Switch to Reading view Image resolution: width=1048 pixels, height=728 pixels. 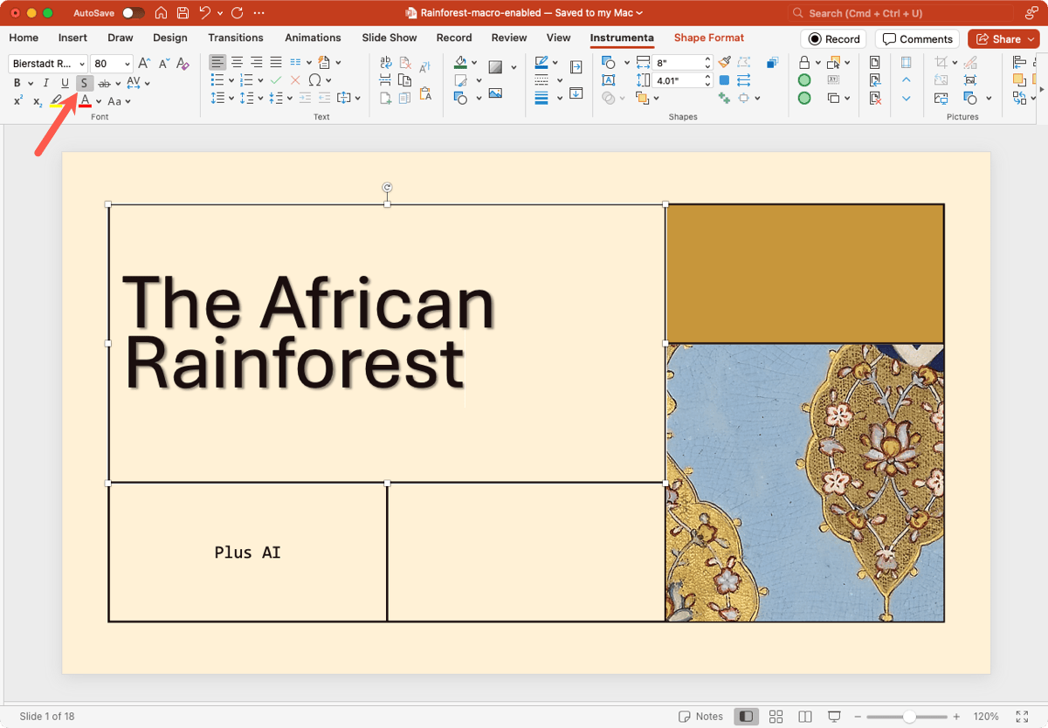coord(805,717)
